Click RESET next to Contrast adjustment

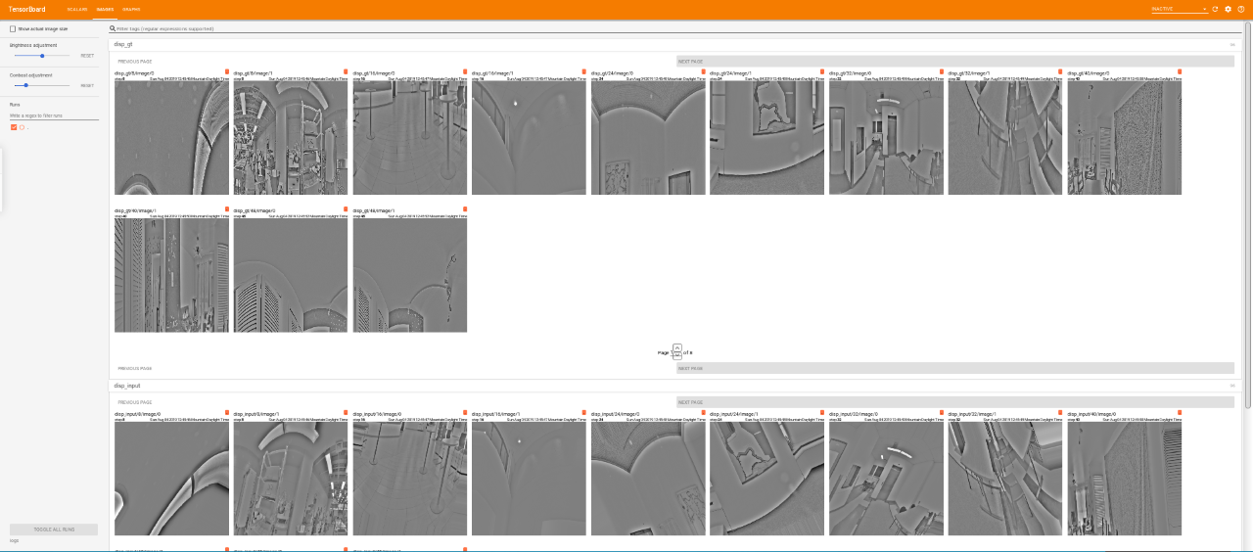tap(87, 85)
